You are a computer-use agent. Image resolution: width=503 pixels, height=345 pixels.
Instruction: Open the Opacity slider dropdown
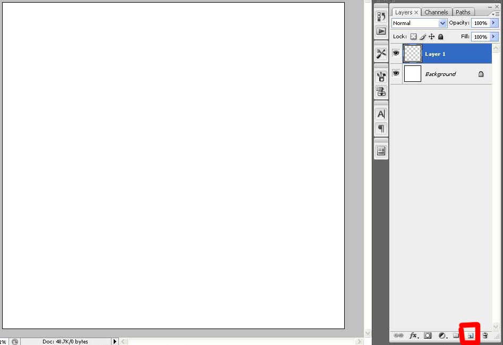[494, 23]
